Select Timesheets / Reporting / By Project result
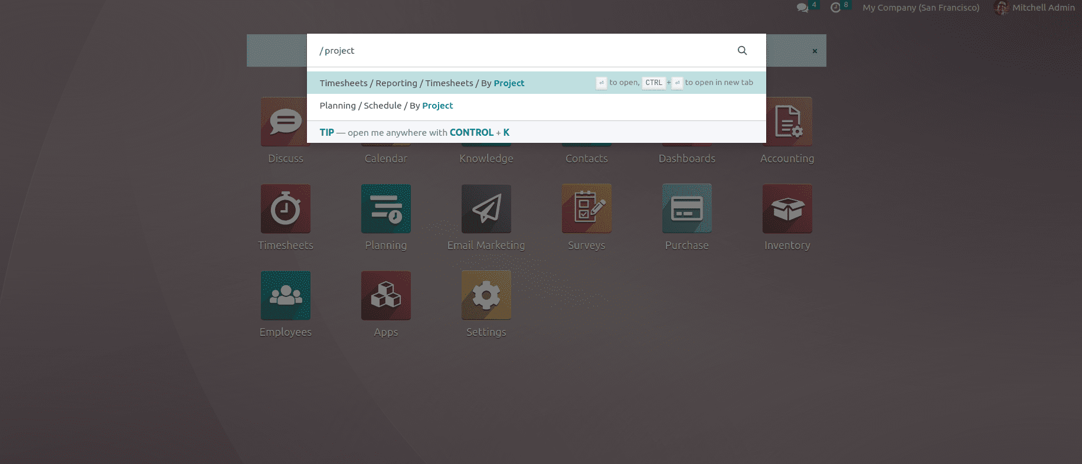The width and height of the screenshot is (1082, 464). [537, 83]
